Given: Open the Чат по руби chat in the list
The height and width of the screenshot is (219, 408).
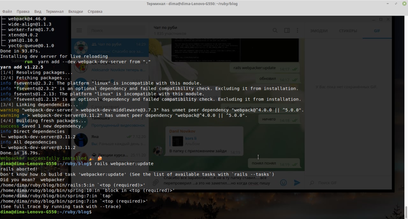Looking at the screenshot, I should (x=110, y=47).
